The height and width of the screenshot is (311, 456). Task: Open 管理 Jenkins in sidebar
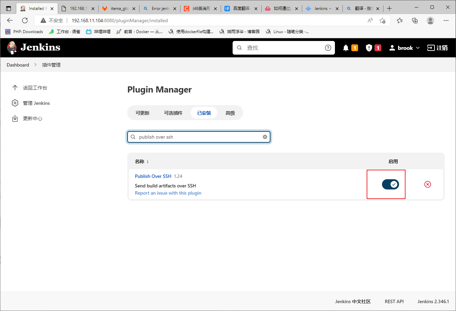click(x=31, y=103)
